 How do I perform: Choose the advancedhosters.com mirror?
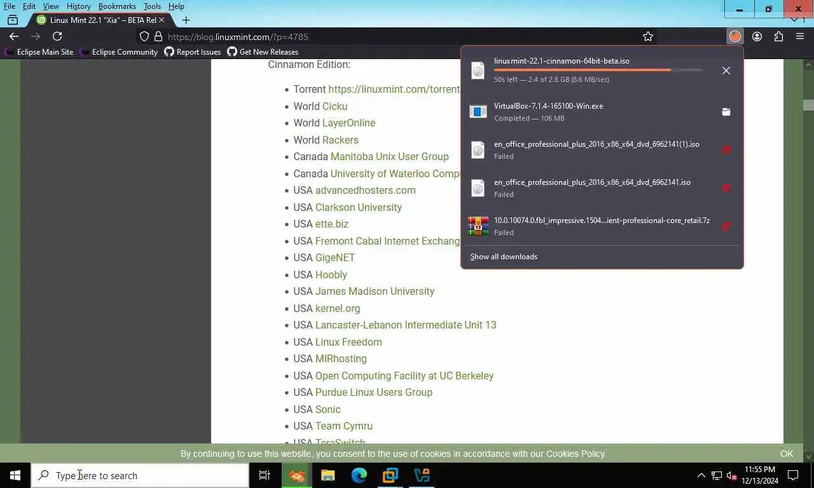[366, 190]
